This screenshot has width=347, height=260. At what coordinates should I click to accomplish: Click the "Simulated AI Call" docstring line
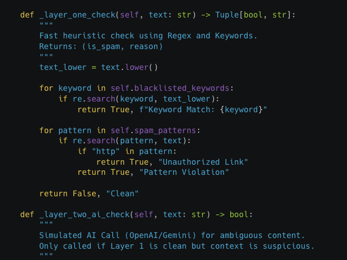point(172,235)
